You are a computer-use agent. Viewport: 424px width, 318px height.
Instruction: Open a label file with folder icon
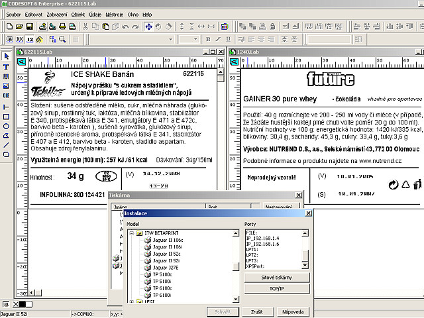[x=19, y=26]
